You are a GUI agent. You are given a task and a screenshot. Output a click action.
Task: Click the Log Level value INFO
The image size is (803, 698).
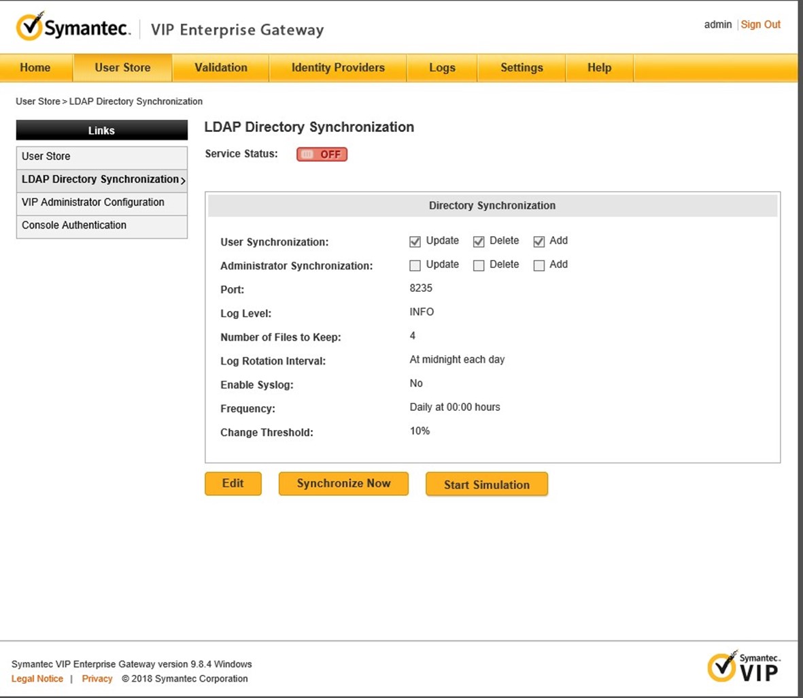click(422, 312)
